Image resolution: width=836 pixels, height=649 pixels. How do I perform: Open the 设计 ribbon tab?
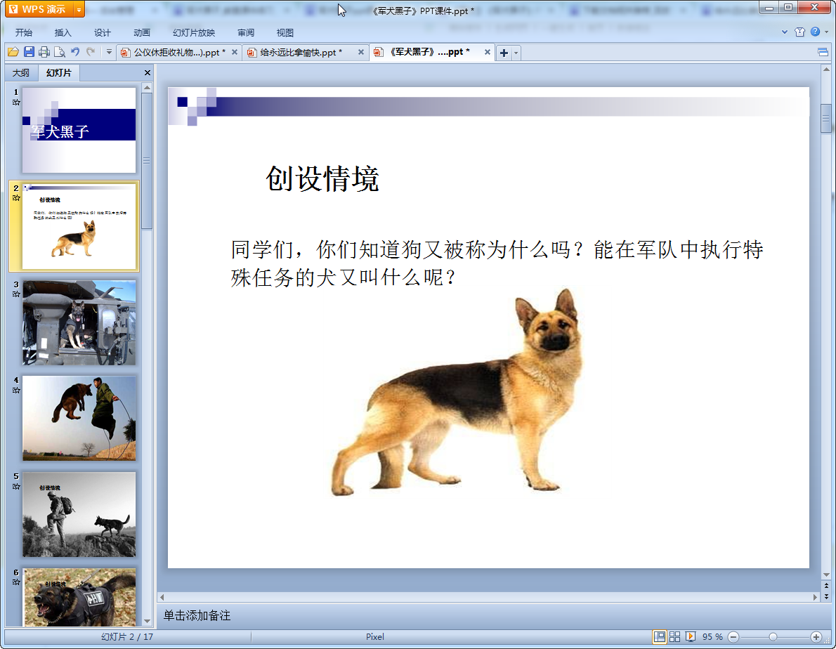tap(103, 32)
